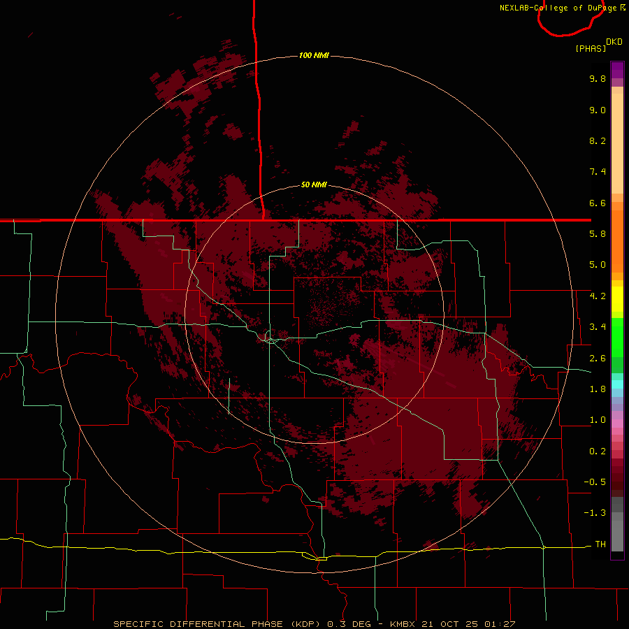Click the 9.0 value on color scale

pos(598,110)
